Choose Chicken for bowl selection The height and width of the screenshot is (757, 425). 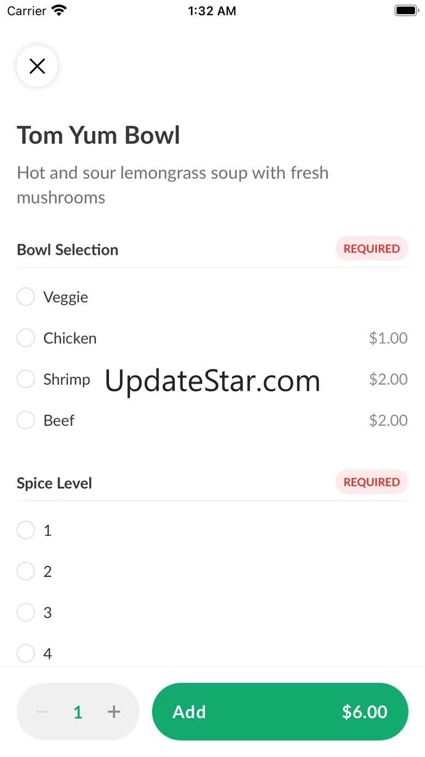click(x=26, y=338)
